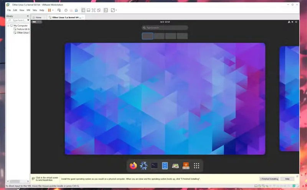Click the main workspace desktop preview
This screenshot has width=307, height=190.
click(x=165, y=99)
